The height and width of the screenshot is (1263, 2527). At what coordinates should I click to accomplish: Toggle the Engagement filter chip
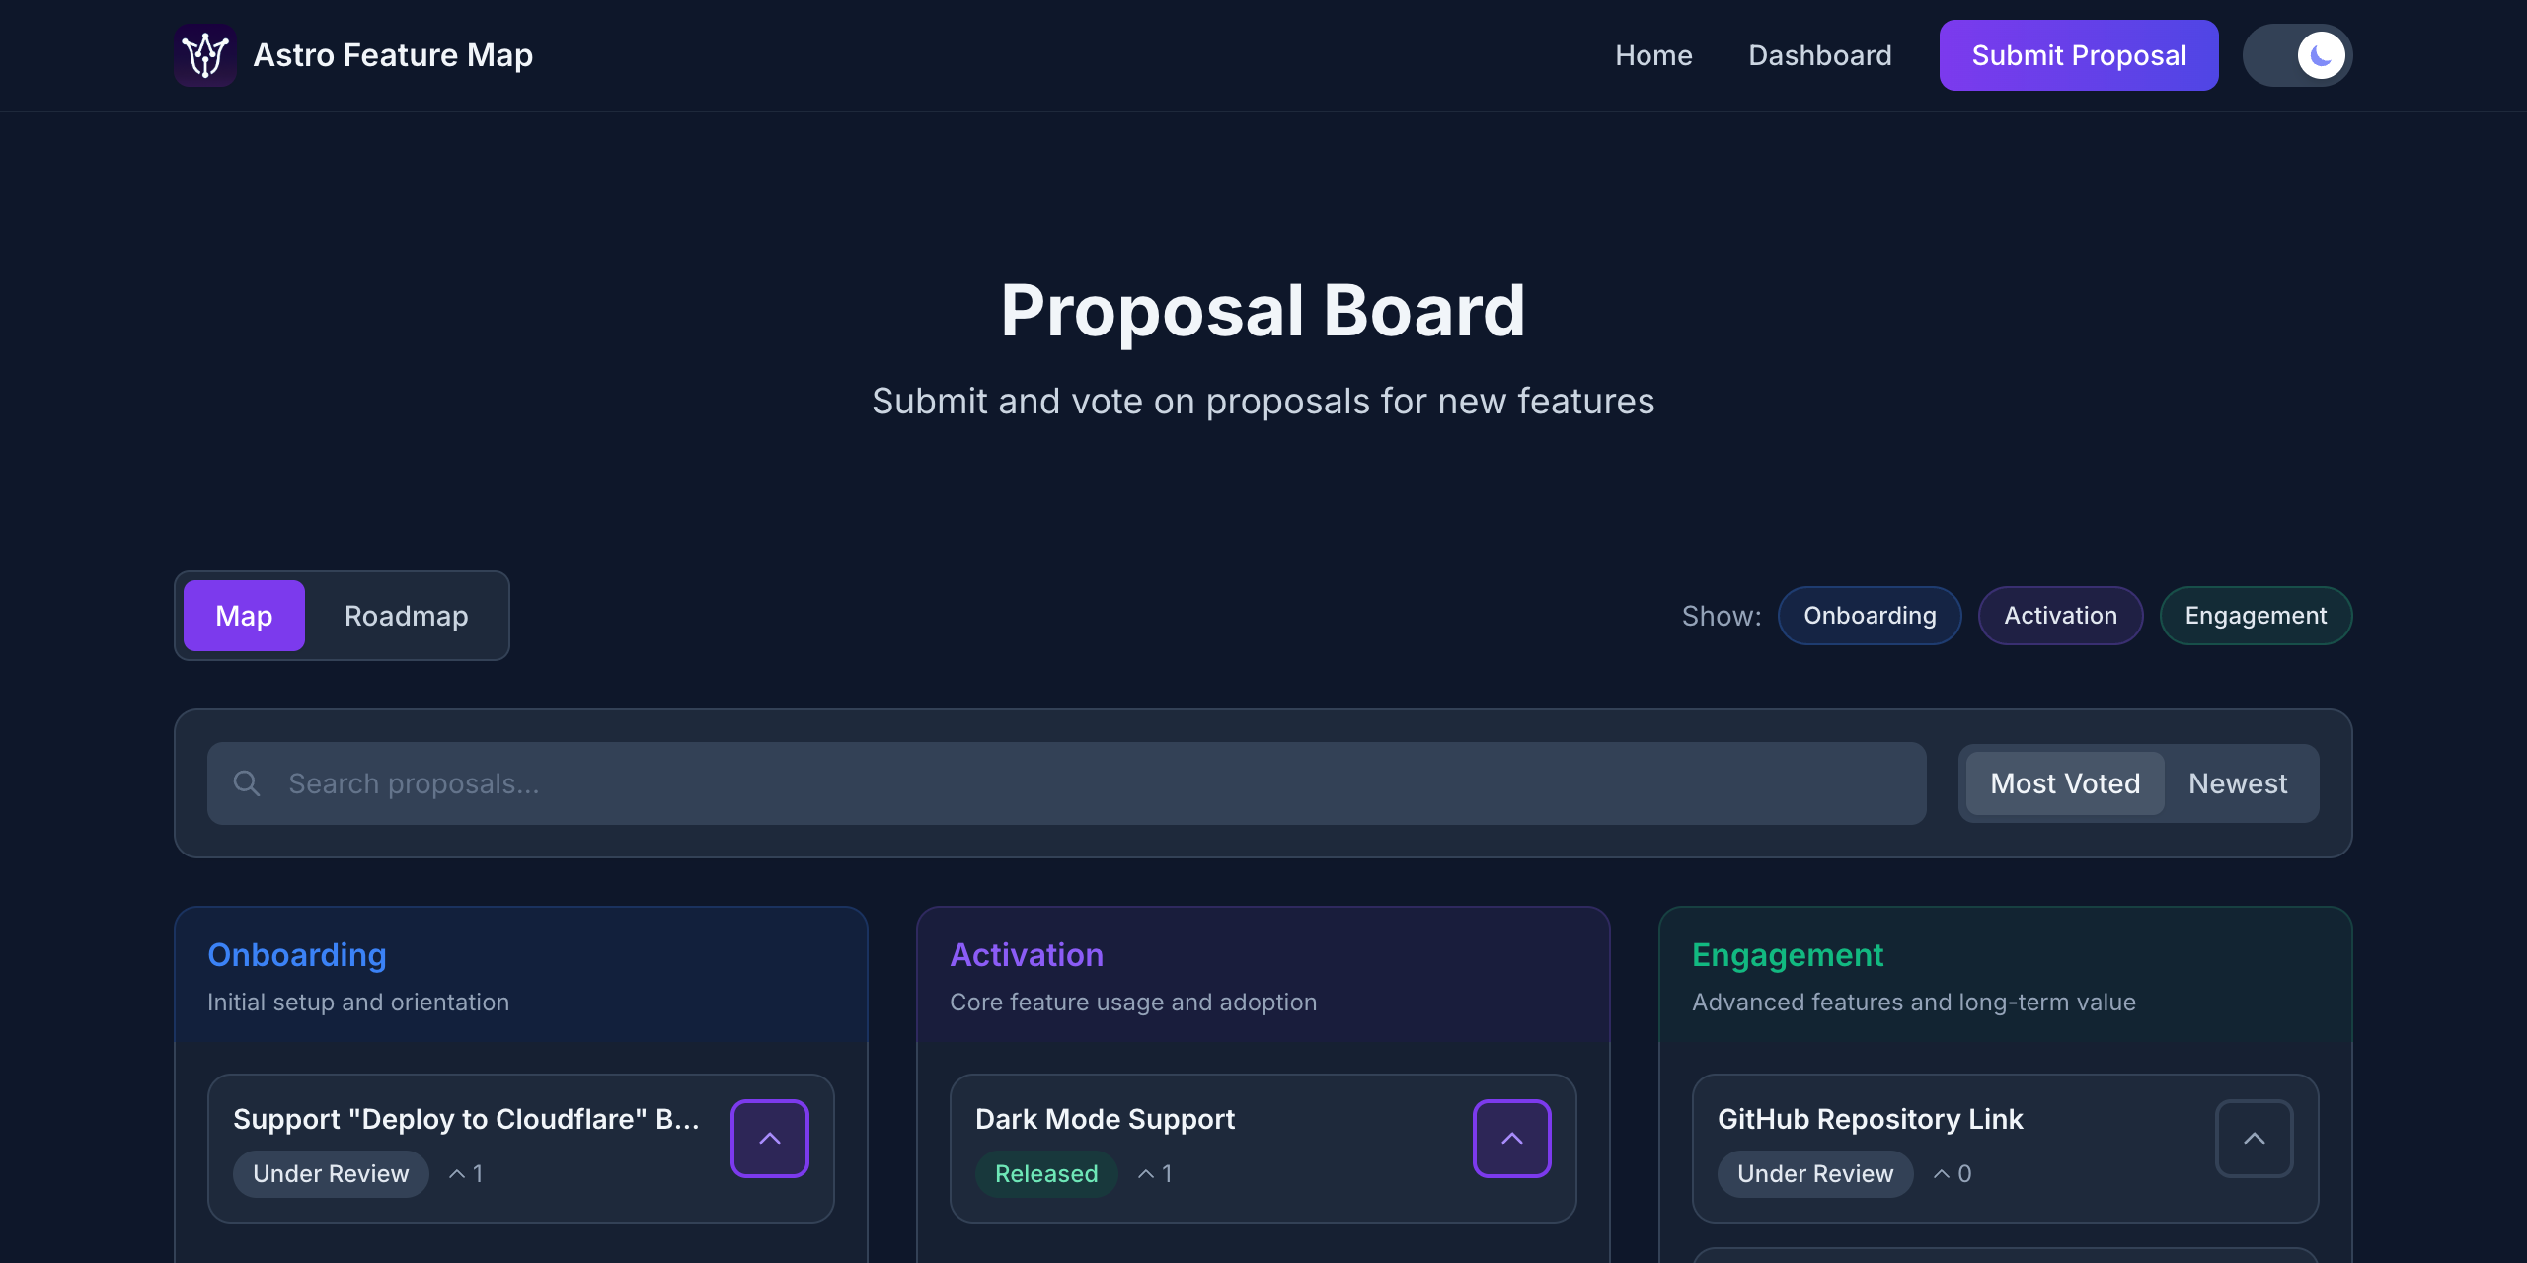pyautogui.click(x=2256, y=616)
